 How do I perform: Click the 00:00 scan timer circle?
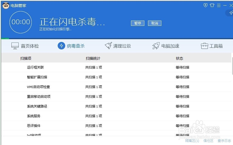point(21,22)
